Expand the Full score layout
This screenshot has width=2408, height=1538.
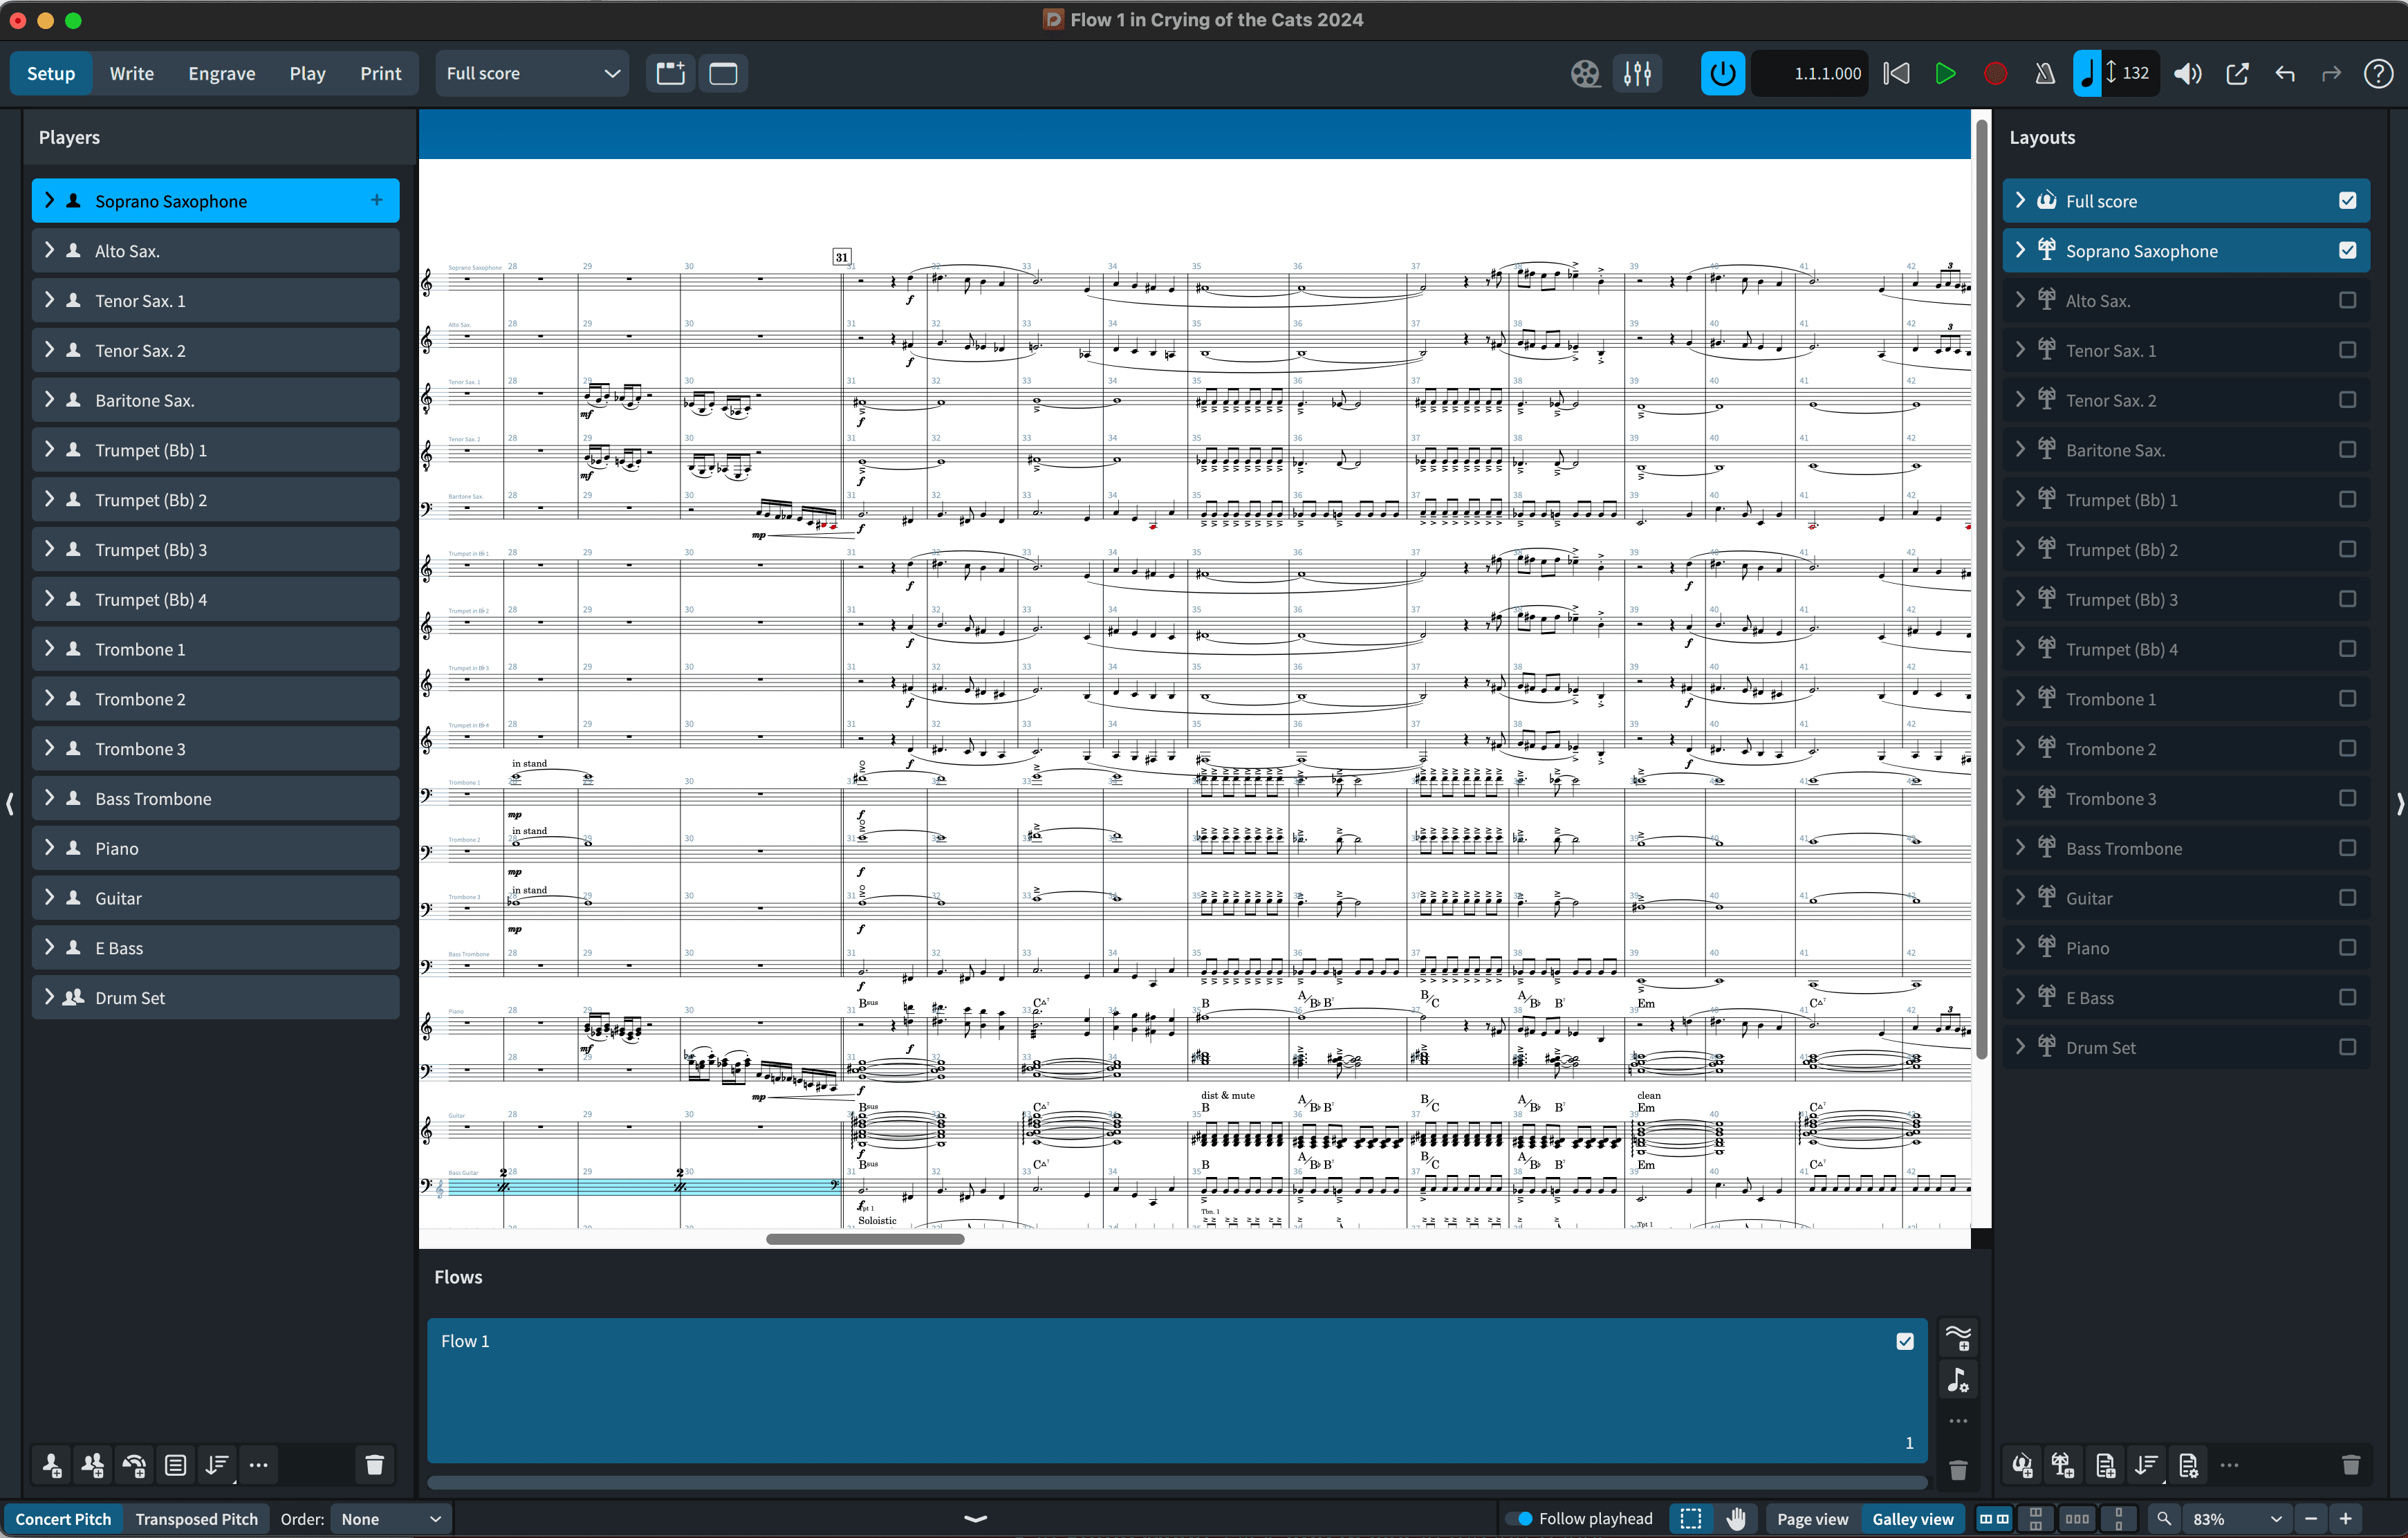[2020, 201]
